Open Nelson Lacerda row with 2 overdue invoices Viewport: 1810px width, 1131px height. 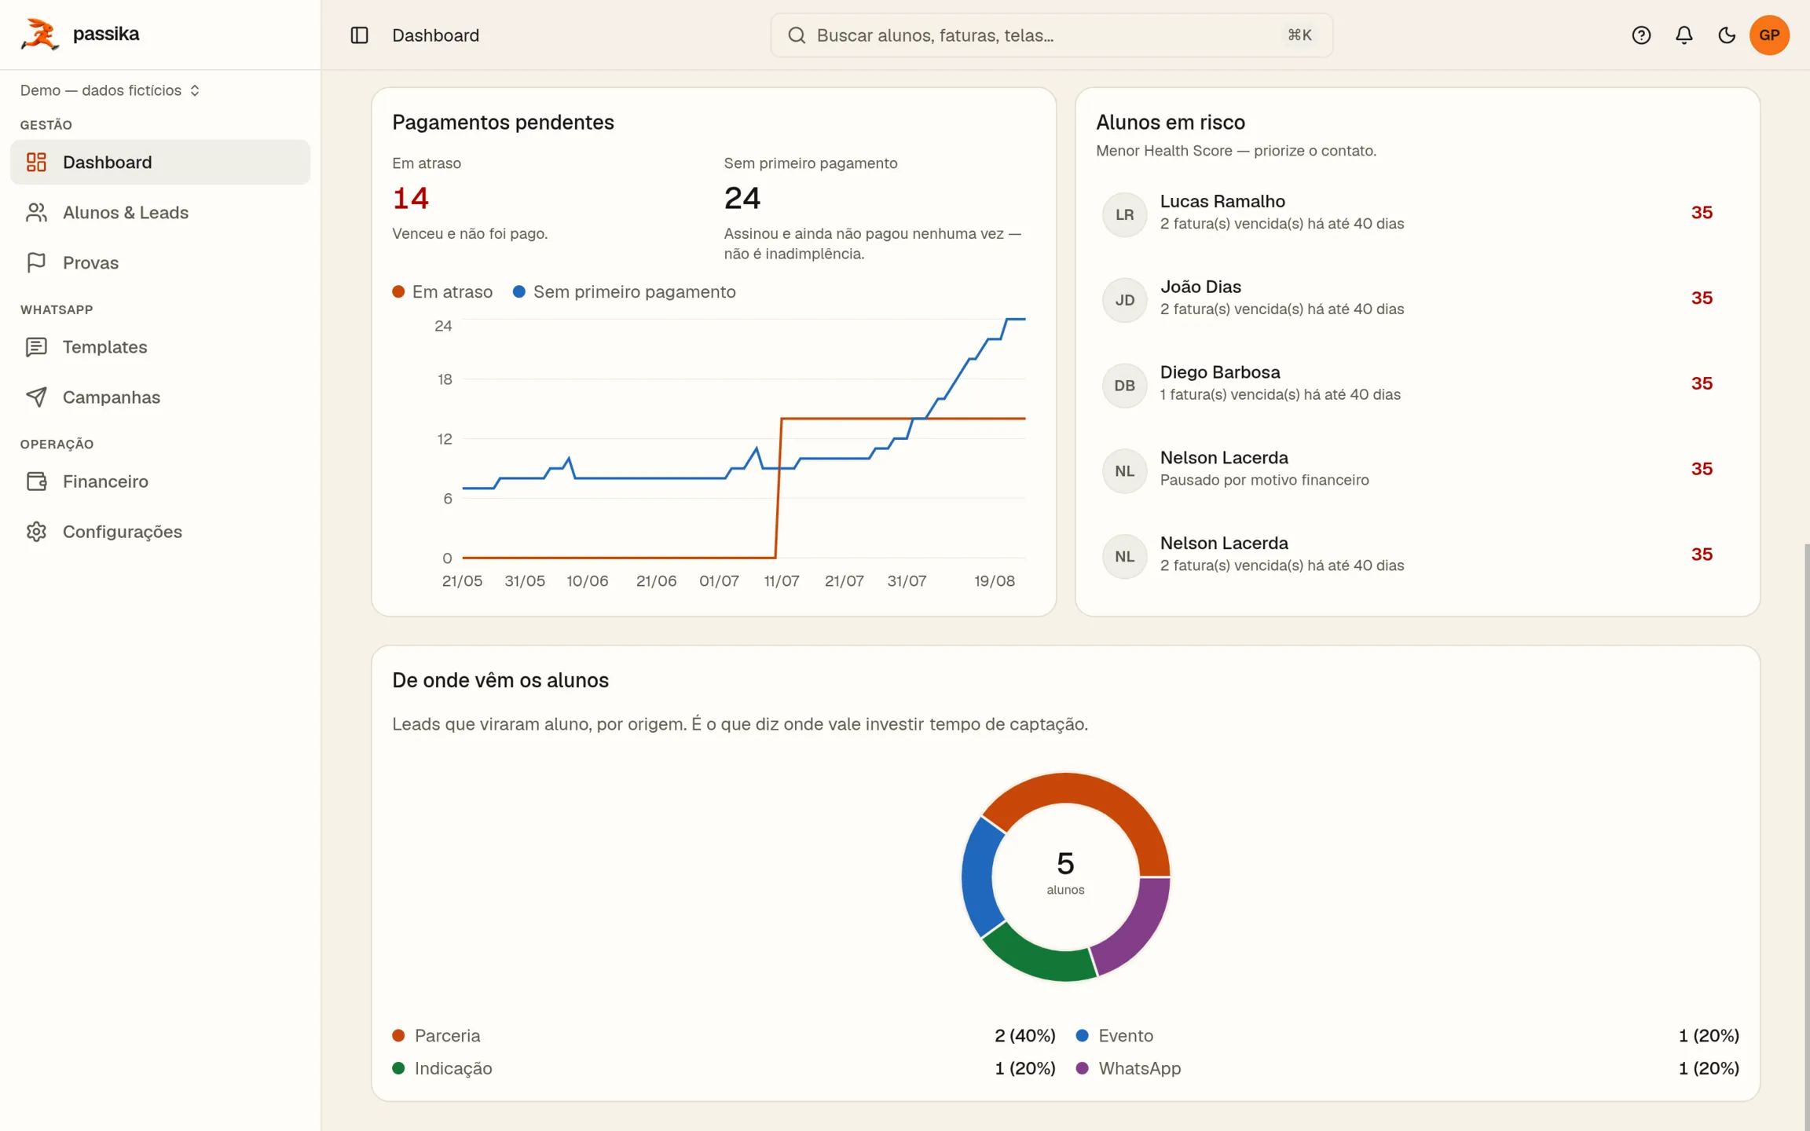[1416, 555]
